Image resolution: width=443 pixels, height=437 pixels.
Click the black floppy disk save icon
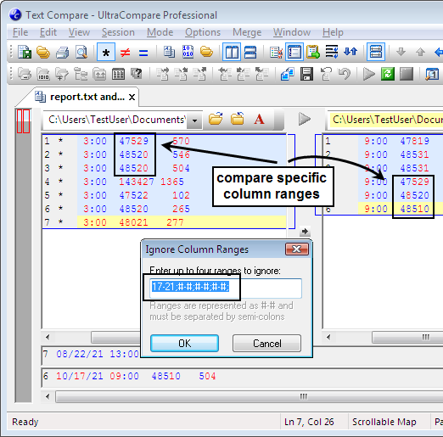click(307, 74)
